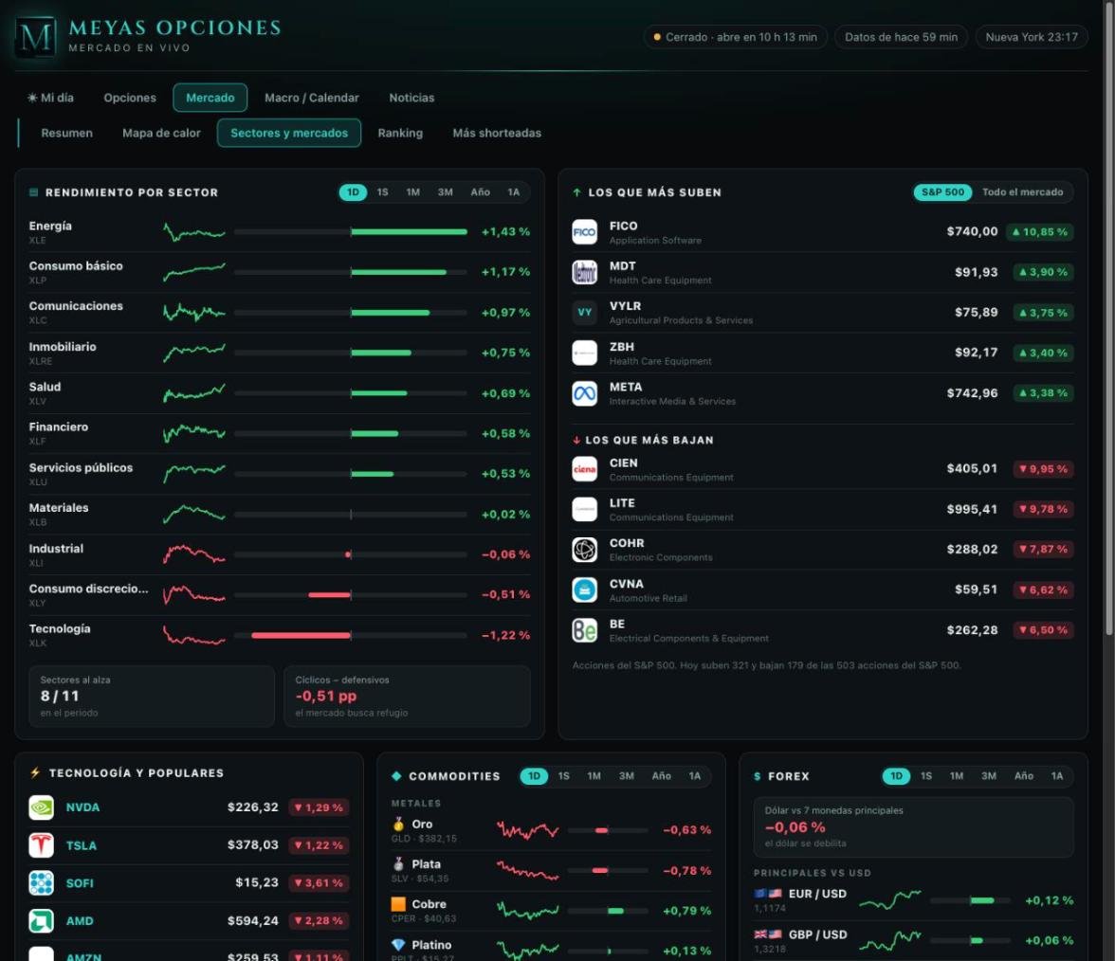Click the page vertical scrollbar
The image size is (1115, 961).
point(1108,320)
